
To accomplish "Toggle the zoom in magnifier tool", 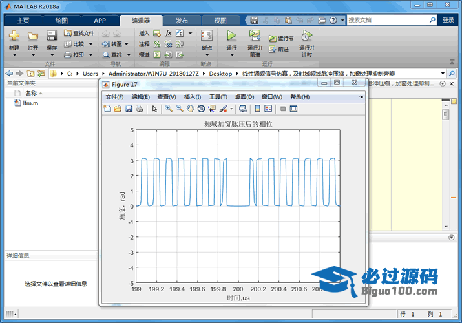I will pos(168,109).
